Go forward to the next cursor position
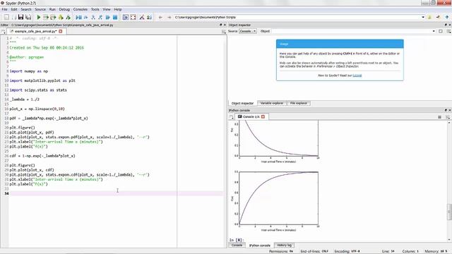452x254 pixels. coord(169,17)
